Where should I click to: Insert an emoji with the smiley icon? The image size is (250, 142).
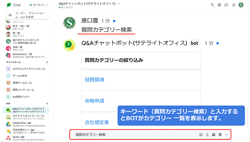click(201, 135)
